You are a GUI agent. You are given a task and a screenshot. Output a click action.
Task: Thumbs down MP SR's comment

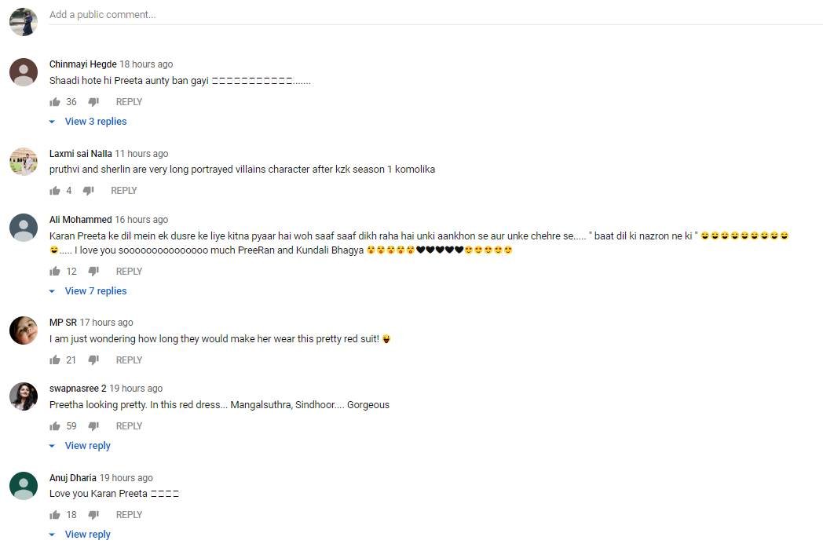pyautogui.click(x=93, y=360)
